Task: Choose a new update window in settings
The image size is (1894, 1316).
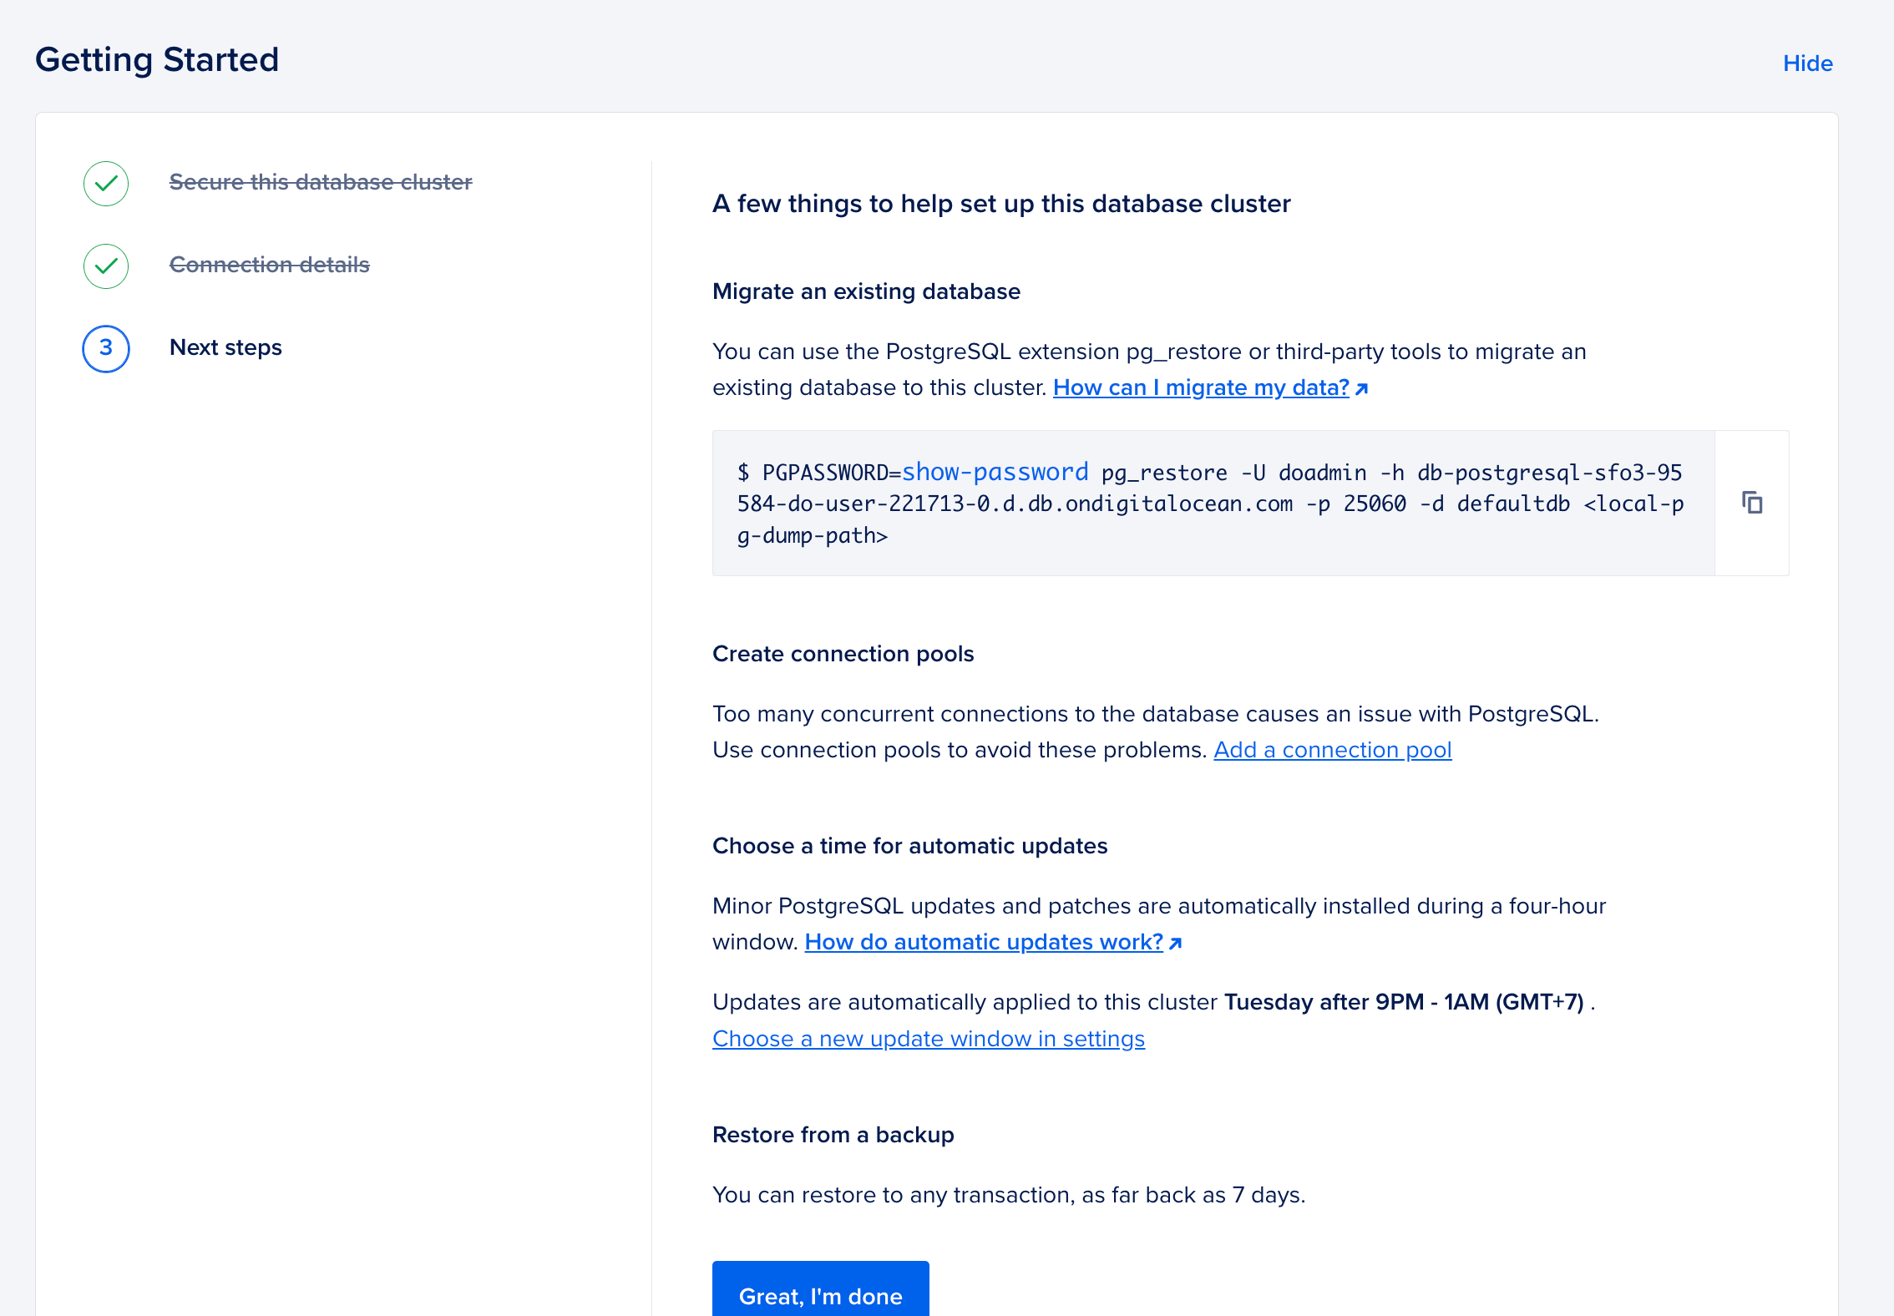Action: click(x=929, y=1039)
